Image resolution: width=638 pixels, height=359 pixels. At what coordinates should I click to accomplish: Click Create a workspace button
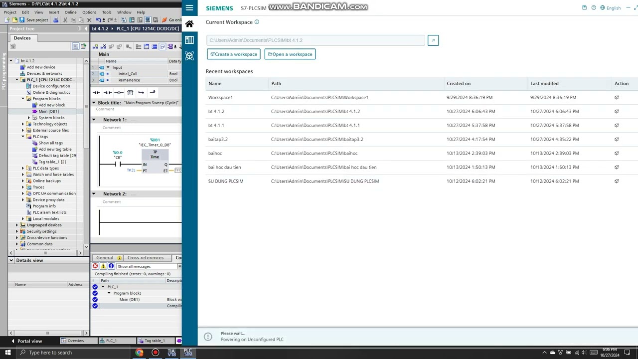pos(234,54)
